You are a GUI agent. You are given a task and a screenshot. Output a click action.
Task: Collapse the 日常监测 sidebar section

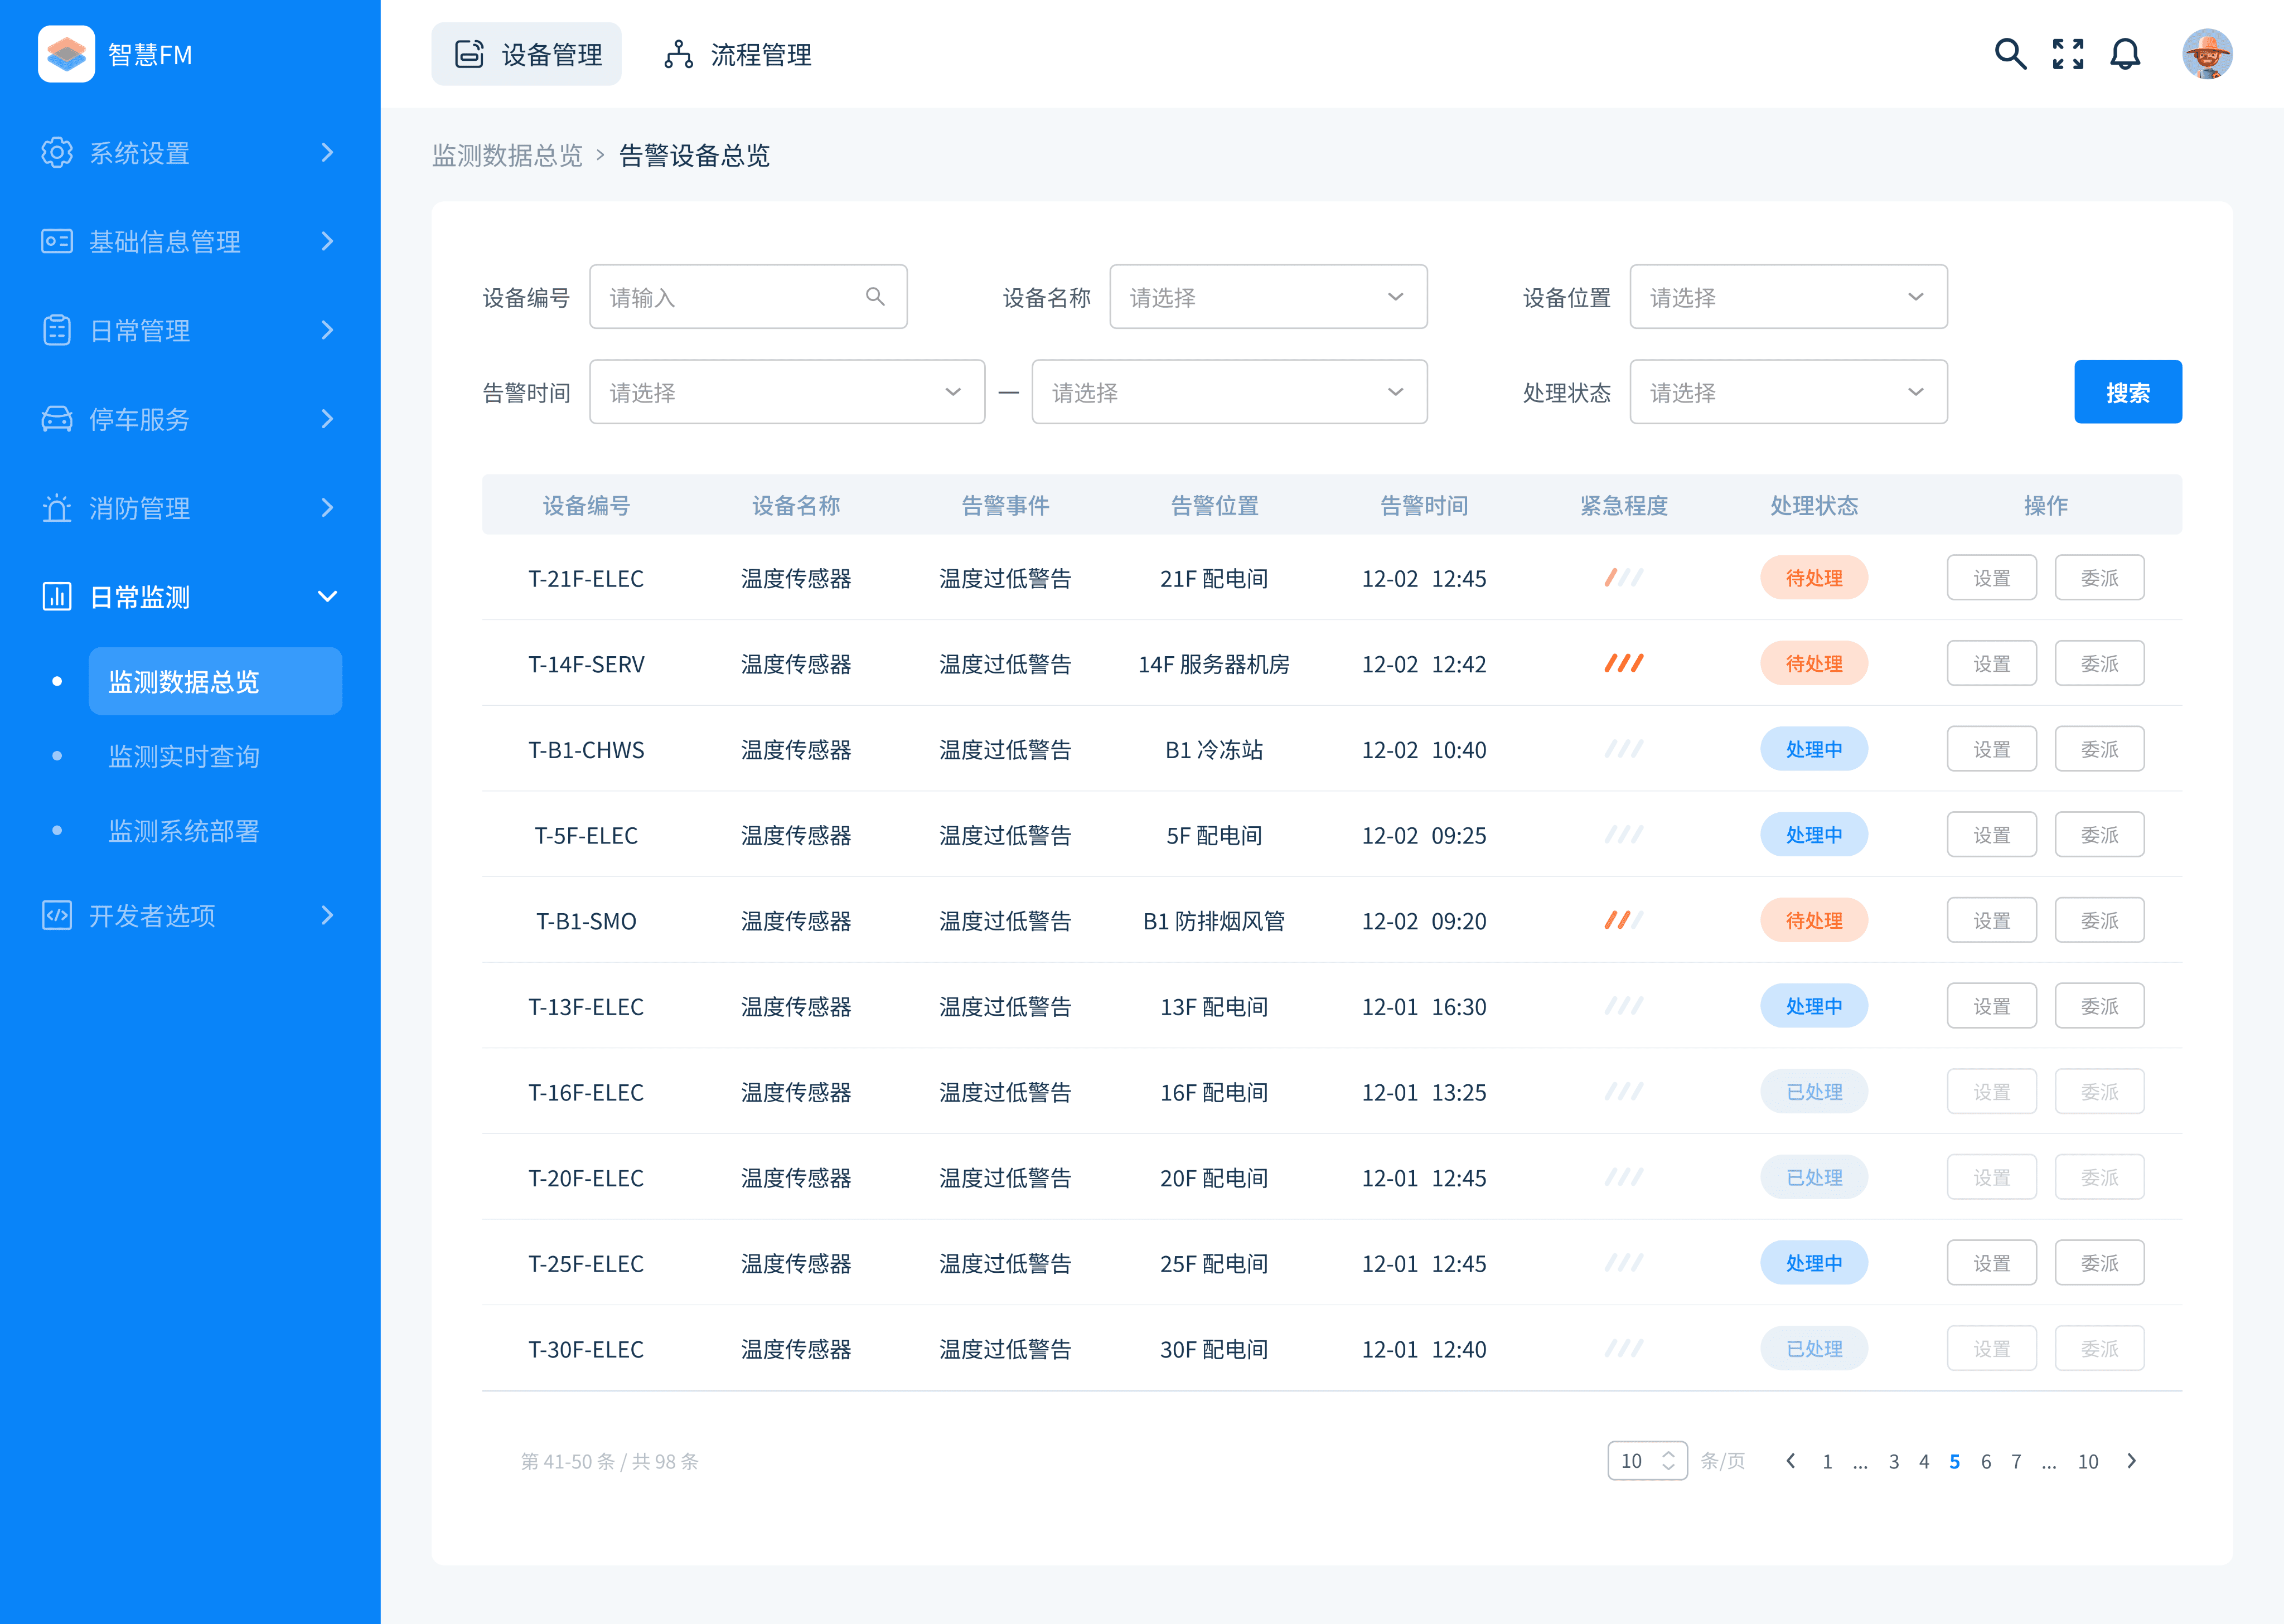(x=327, y=597)
